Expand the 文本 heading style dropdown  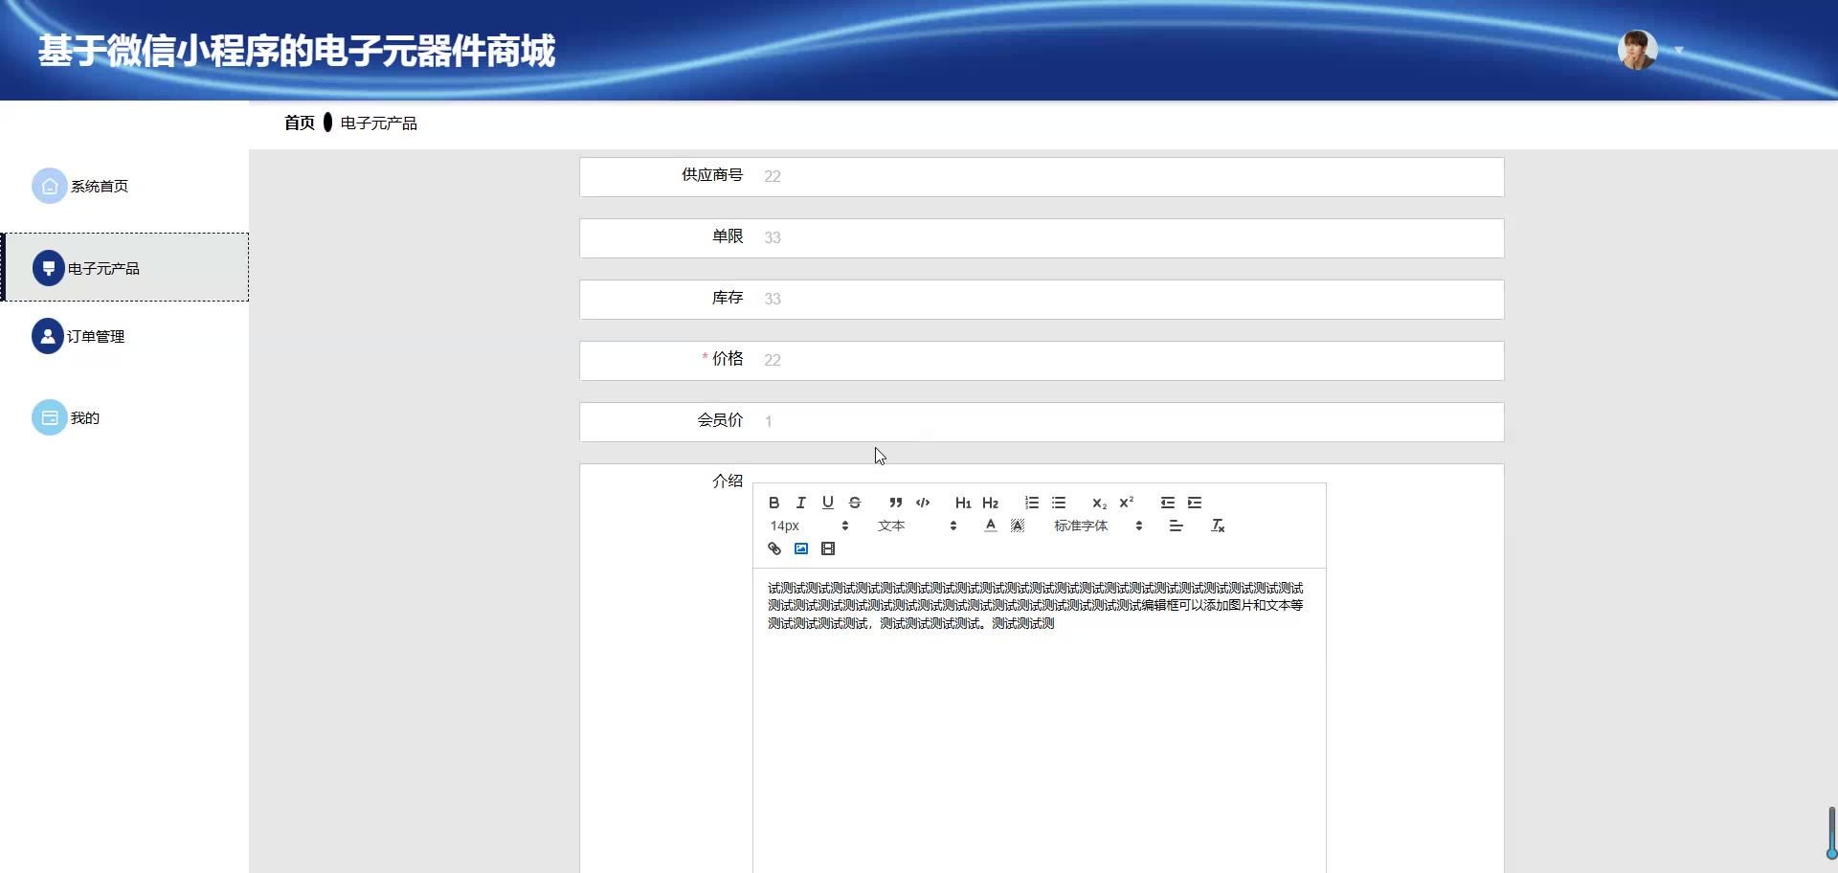coord(916,526)
